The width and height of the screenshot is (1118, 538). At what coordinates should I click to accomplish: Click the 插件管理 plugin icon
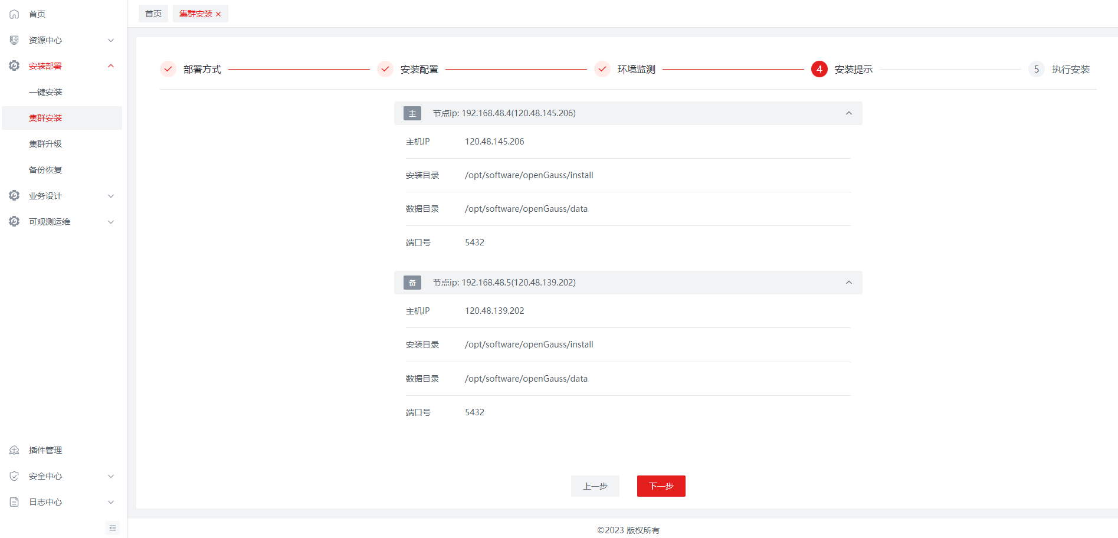14,450
